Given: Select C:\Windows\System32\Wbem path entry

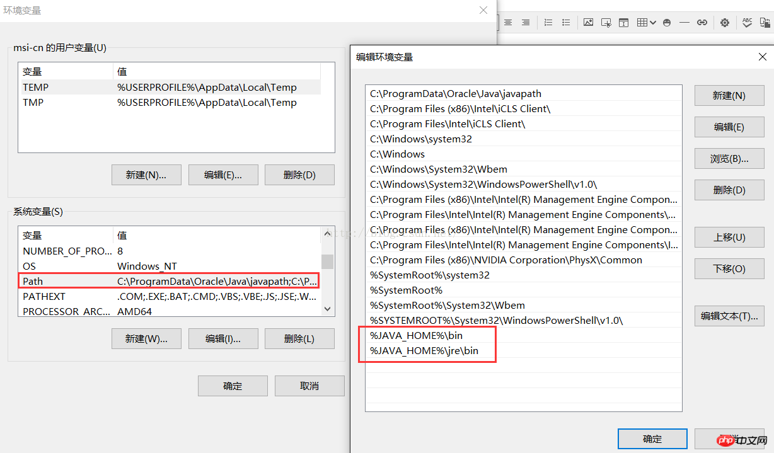Looking at the screenshot, I should 523,169.
